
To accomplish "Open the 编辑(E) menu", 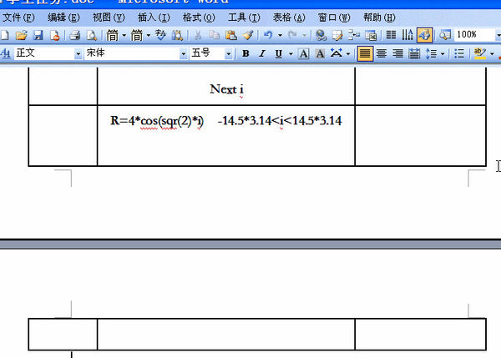I will pos(63,18).
